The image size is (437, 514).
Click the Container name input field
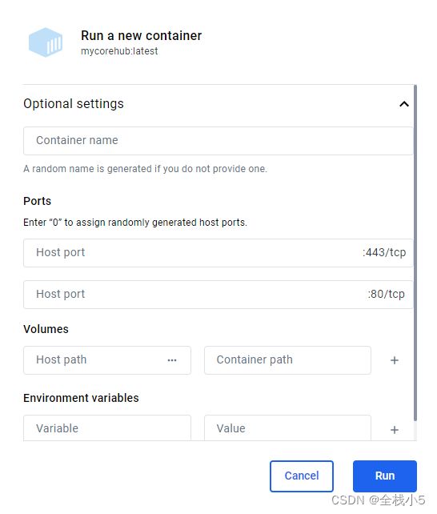[218, 141]
